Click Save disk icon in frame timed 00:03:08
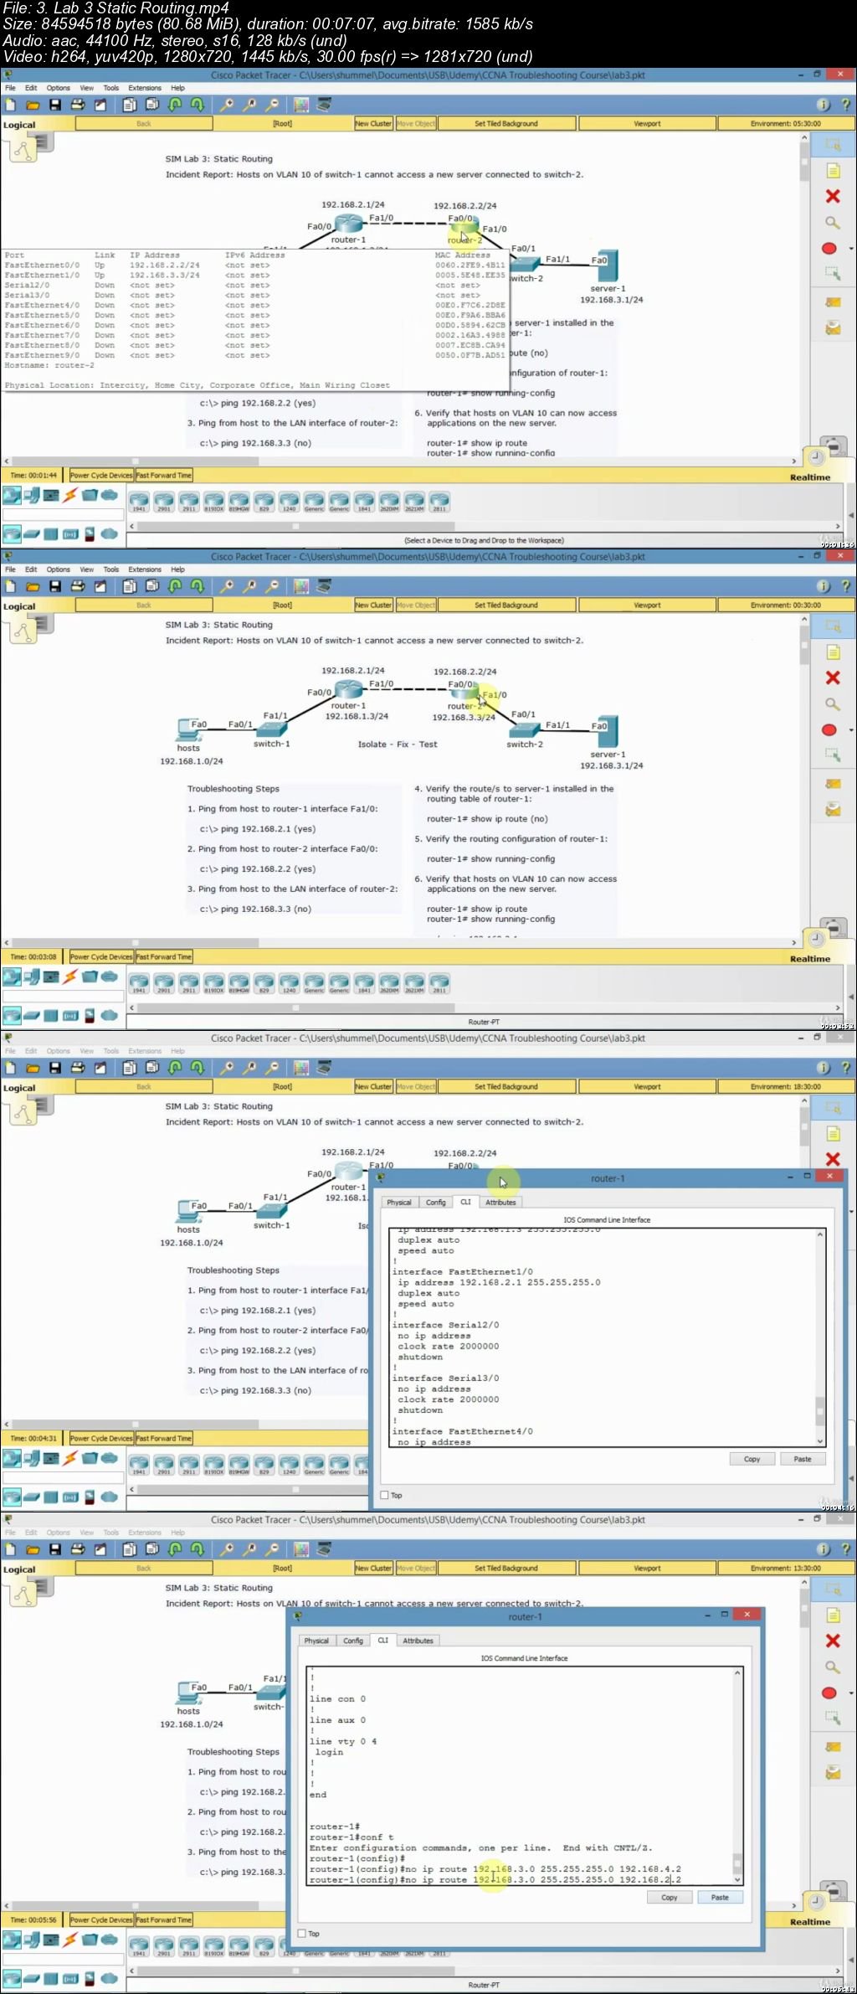The height and width of the screenshot is (1994, 857). 55,586
